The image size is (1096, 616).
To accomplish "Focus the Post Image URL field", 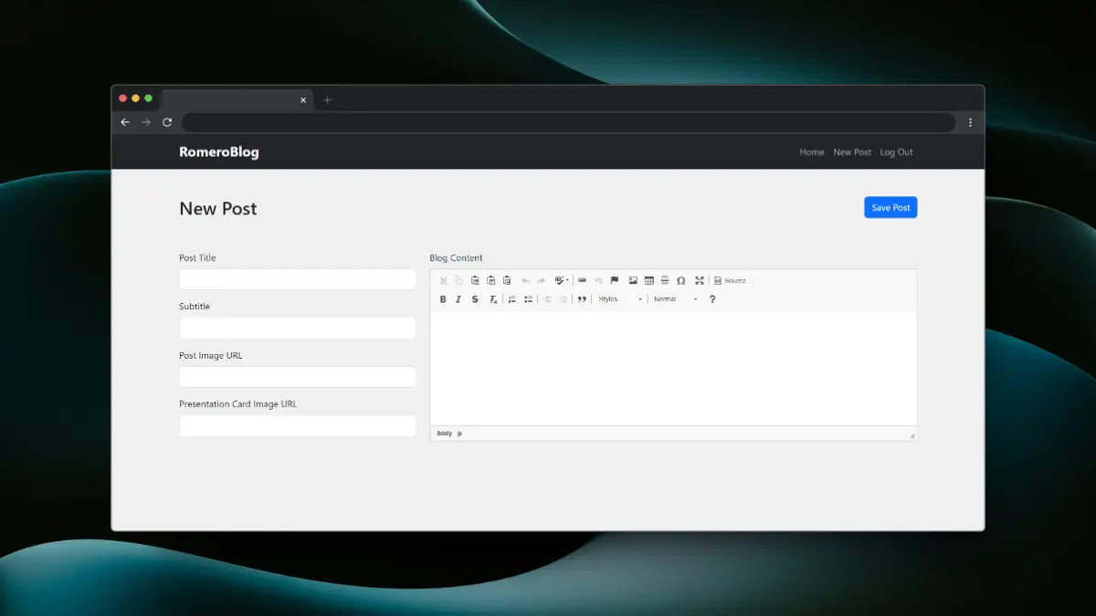I will pyautogui.click(x=298, y=377).
